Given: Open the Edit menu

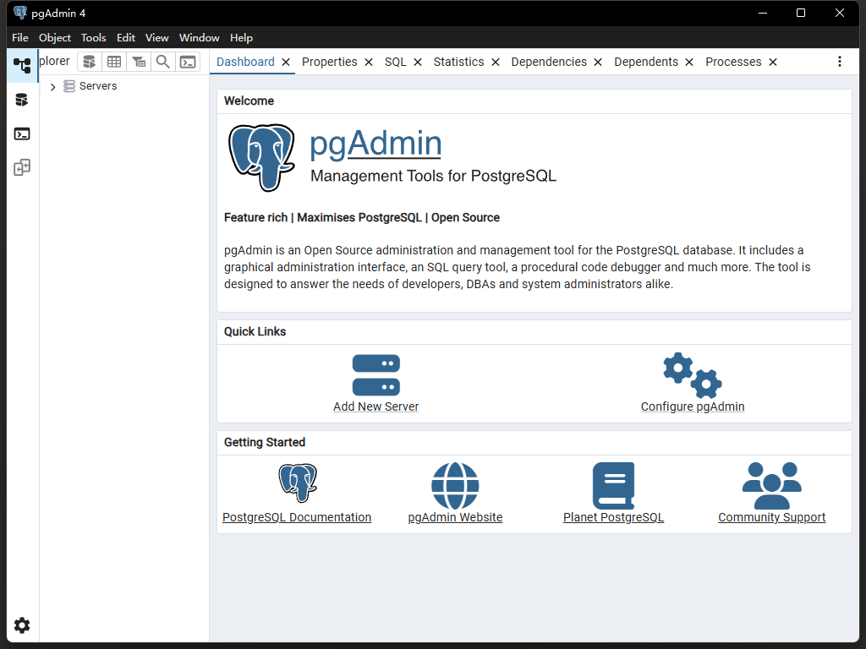Looking at the screenshot, I should tap(126, 37).
